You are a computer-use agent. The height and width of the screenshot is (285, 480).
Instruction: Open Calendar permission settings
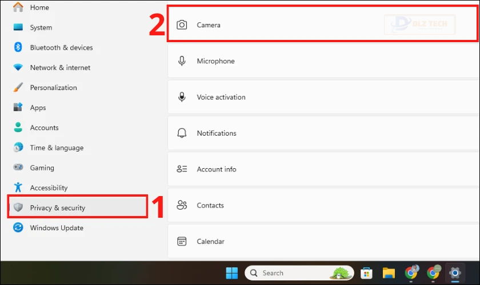[x=323, y=241]
